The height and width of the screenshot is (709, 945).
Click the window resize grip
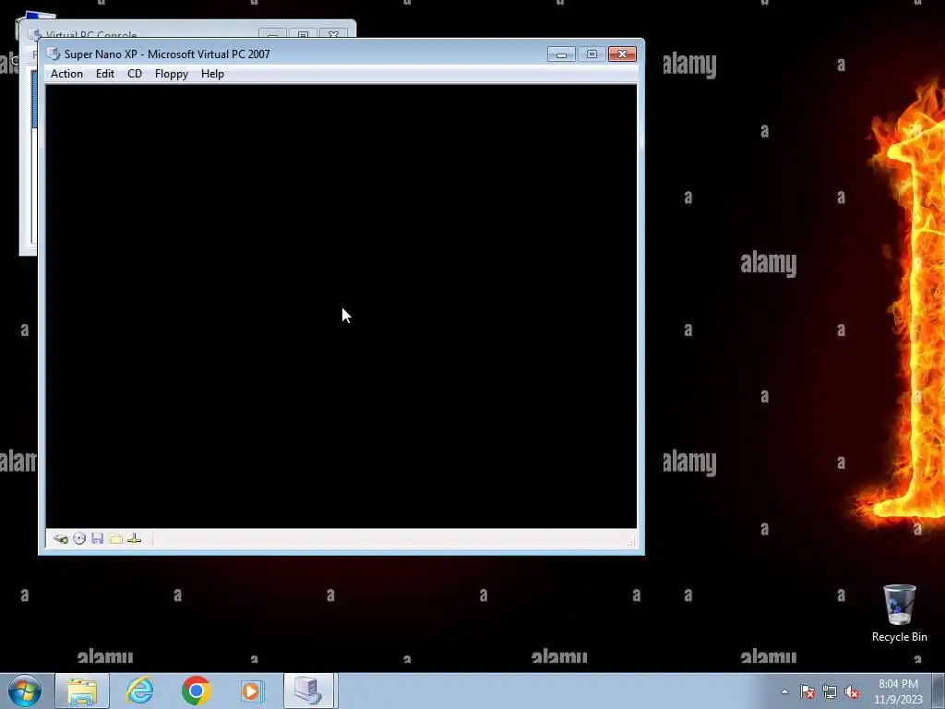631,542
